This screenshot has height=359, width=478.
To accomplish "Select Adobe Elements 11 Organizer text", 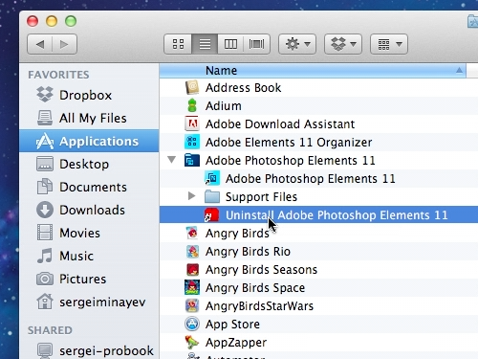I will 289,143.
